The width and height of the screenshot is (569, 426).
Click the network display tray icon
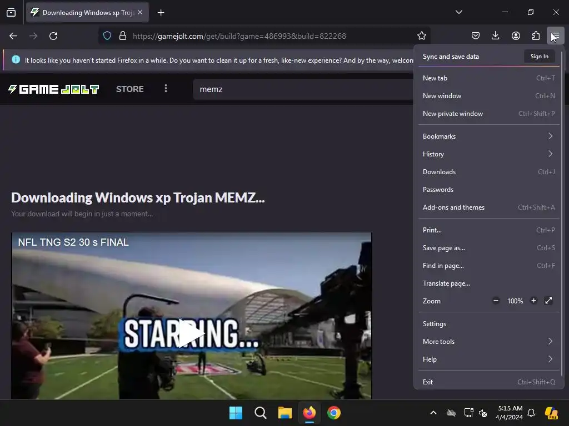click(x=468, y=413)
